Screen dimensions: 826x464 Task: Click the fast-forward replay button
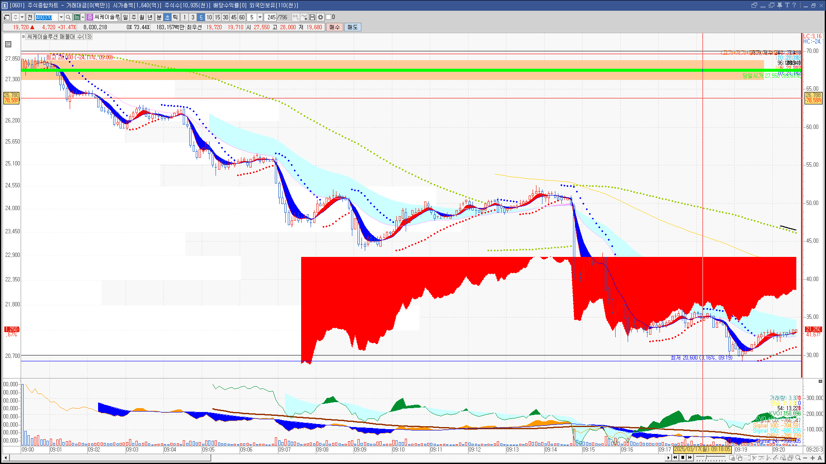[x=690, y=458]
